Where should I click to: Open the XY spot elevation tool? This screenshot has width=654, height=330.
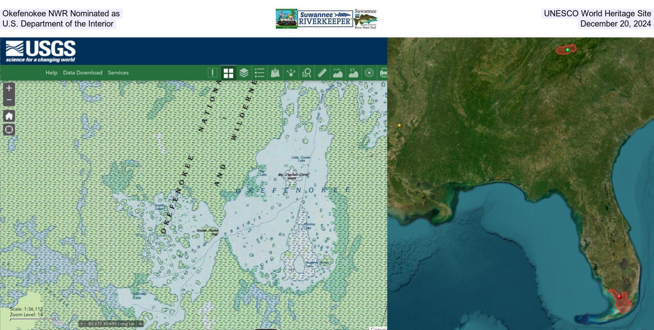tap(353, 73)
